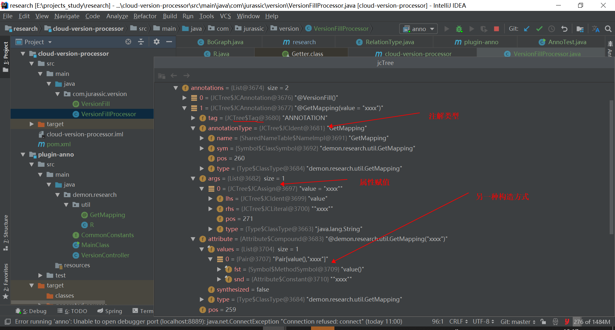Screen dimensions: 615x330
Task: Click the Git: master branch widget
Action: coord(518,321)
